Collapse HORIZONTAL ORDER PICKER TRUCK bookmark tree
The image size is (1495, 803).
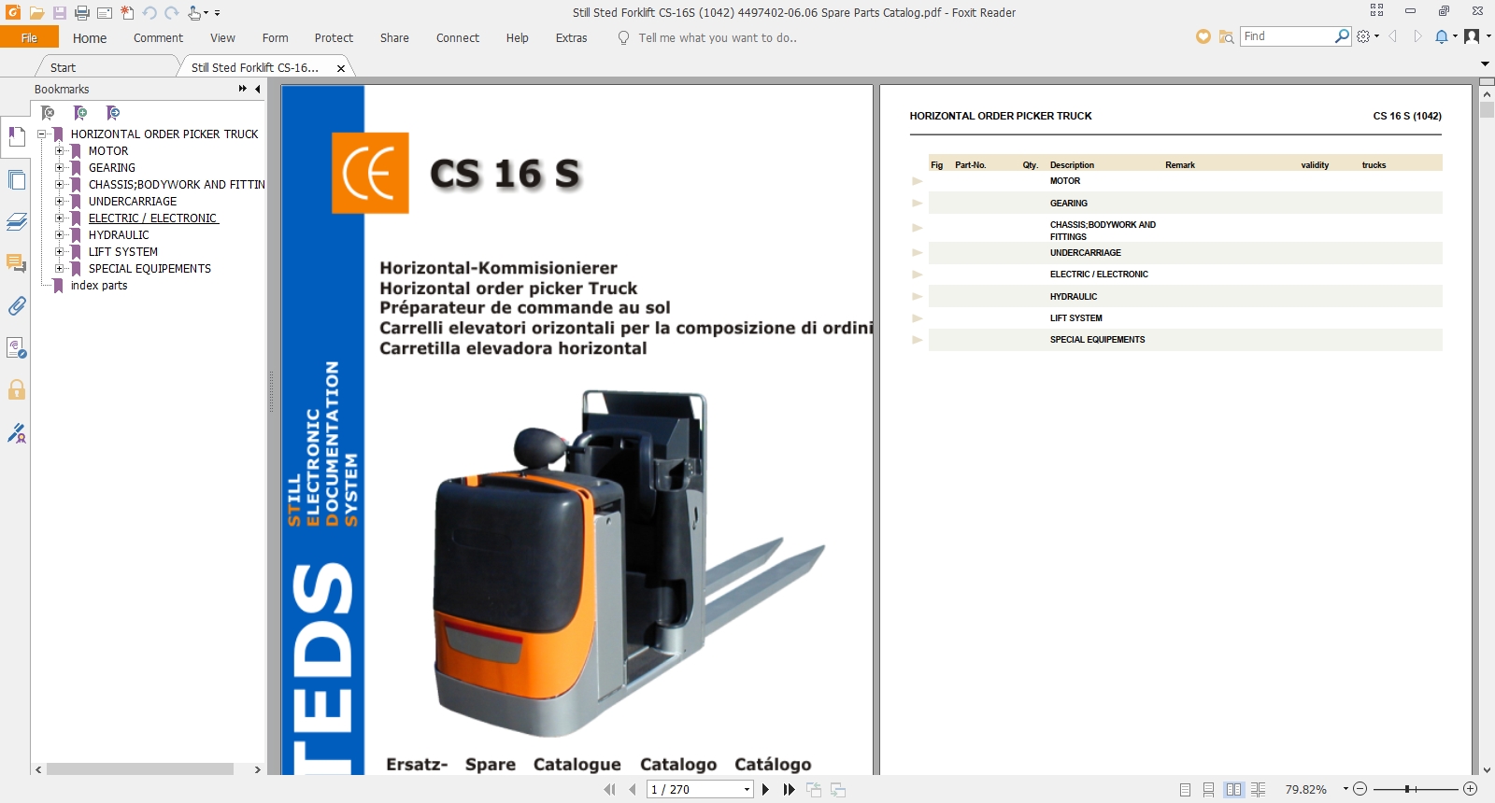(x=42, y=134)
